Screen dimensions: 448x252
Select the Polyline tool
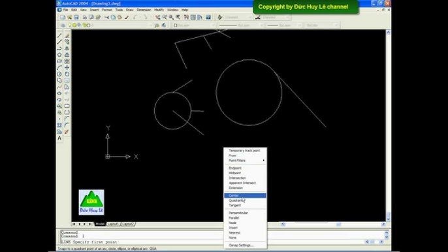[x=59, y=48]
